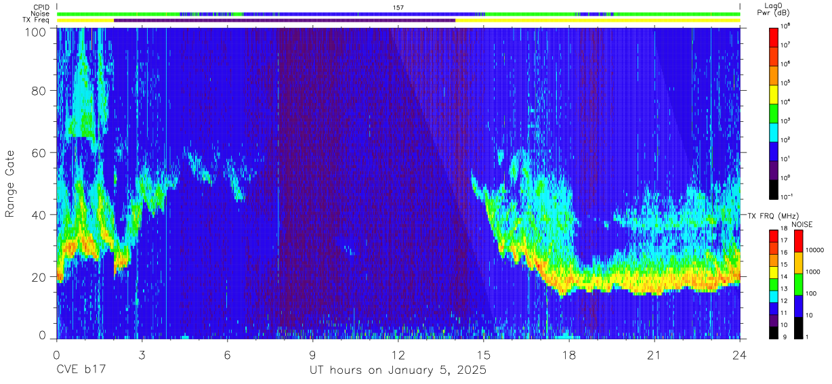Click the purple stretch of the TX Freq bar
832x384 pixels.
tap(285, 20)
